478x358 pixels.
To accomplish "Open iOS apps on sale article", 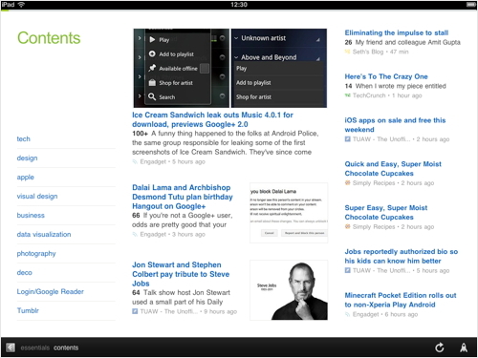I will [395, 125].
